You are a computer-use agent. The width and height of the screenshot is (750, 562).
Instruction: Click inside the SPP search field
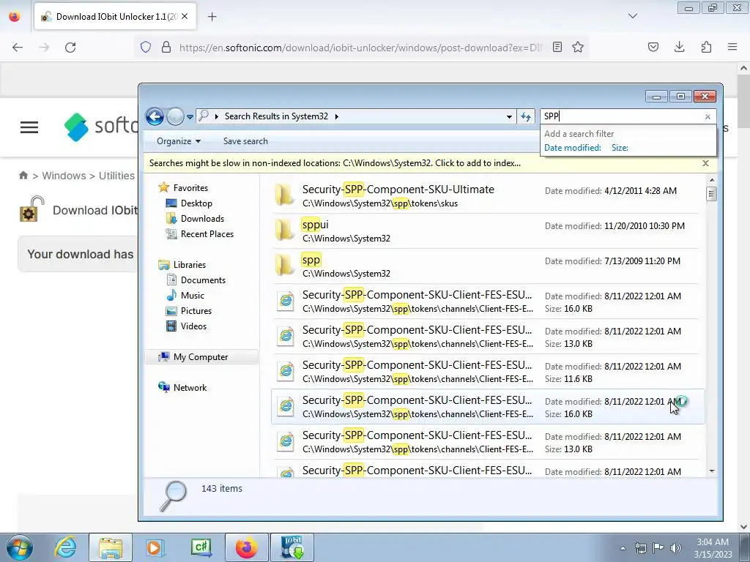(622, 116)
